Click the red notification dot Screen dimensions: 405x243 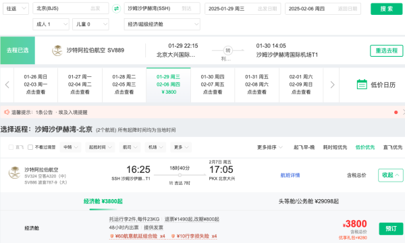396,112
